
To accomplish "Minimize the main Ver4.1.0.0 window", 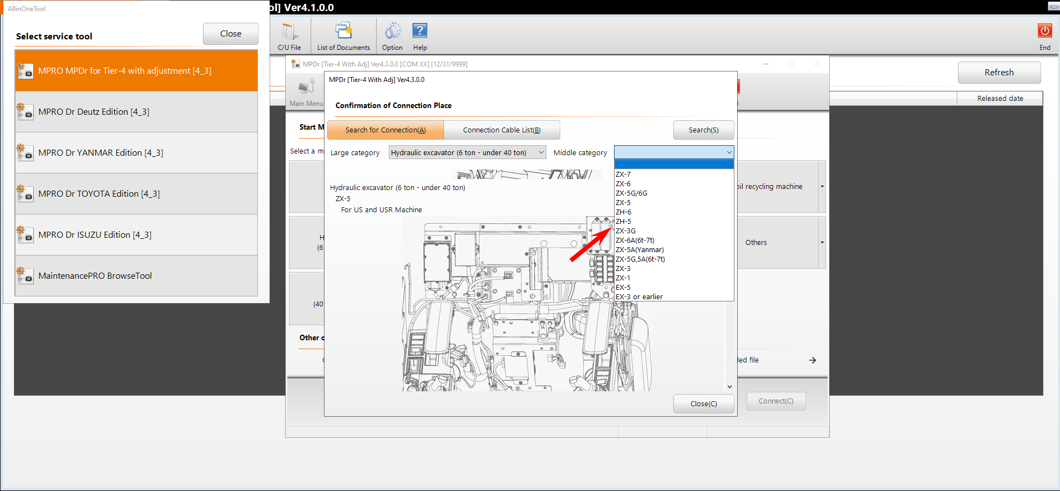I will [1053, 7].
